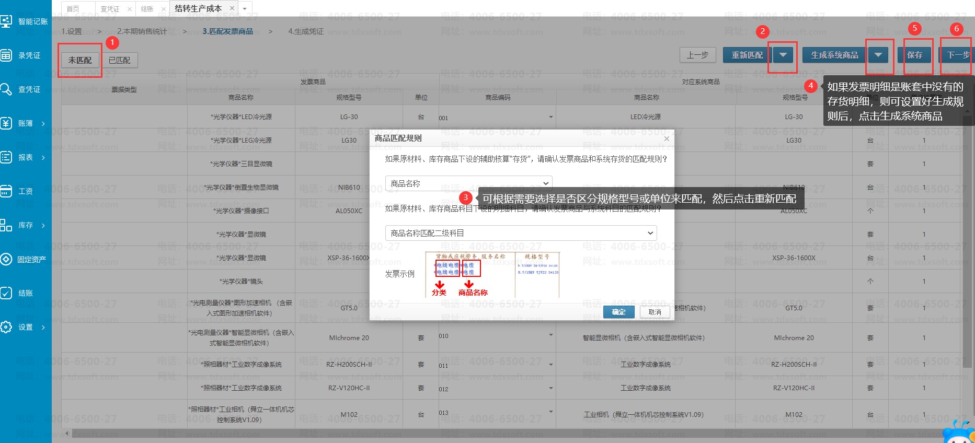This screenshot has height=443, width=975.
Task: Open the 报表 sidebar icon
Action: pos(6,157)
